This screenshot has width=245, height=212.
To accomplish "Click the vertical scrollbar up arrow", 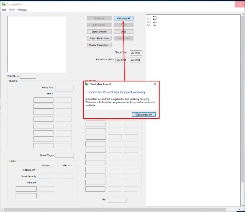I will pyautogui.click(x=243, y=14).
